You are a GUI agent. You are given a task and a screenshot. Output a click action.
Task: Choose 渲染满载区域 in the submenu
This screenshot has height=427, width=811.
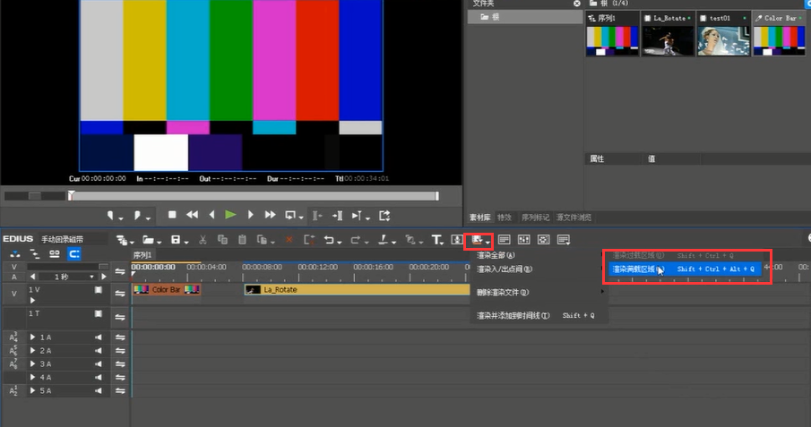click(637, 269)
